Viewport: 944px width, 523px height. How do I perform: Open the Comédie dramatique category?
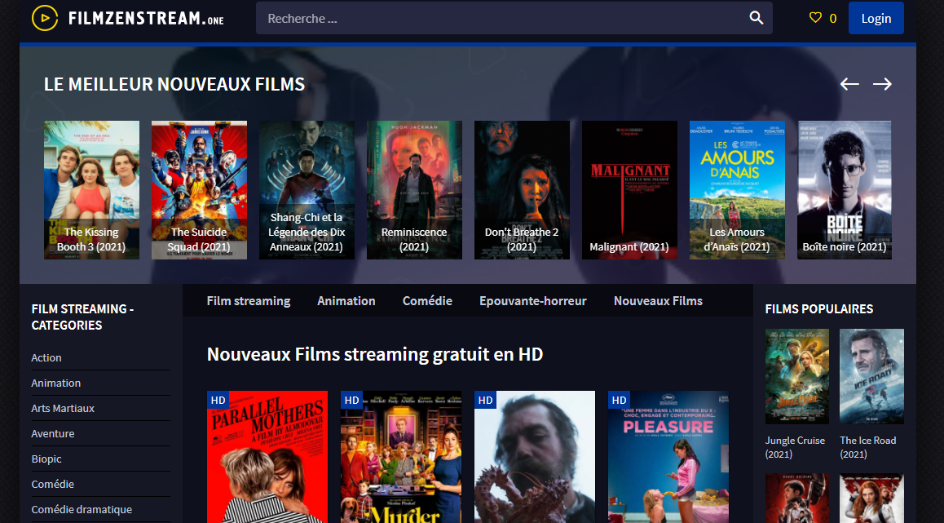click(82, 509)
